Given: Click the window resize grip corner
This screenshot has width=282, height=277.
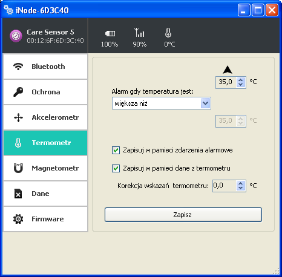Looking at the screenshot, I should 276,271.
